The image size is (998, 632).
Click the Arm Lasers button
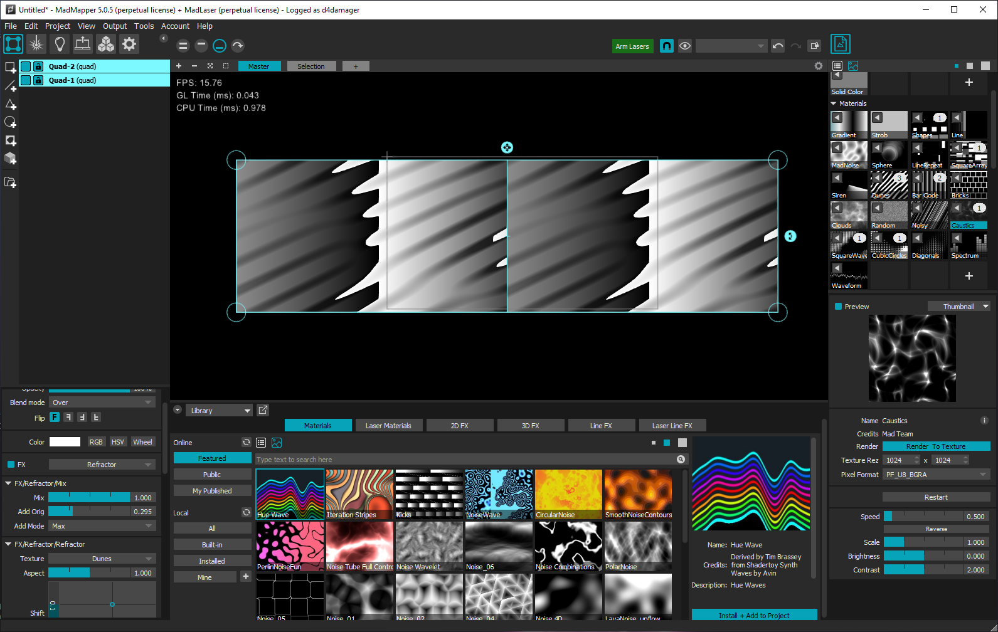pos(632,46)
